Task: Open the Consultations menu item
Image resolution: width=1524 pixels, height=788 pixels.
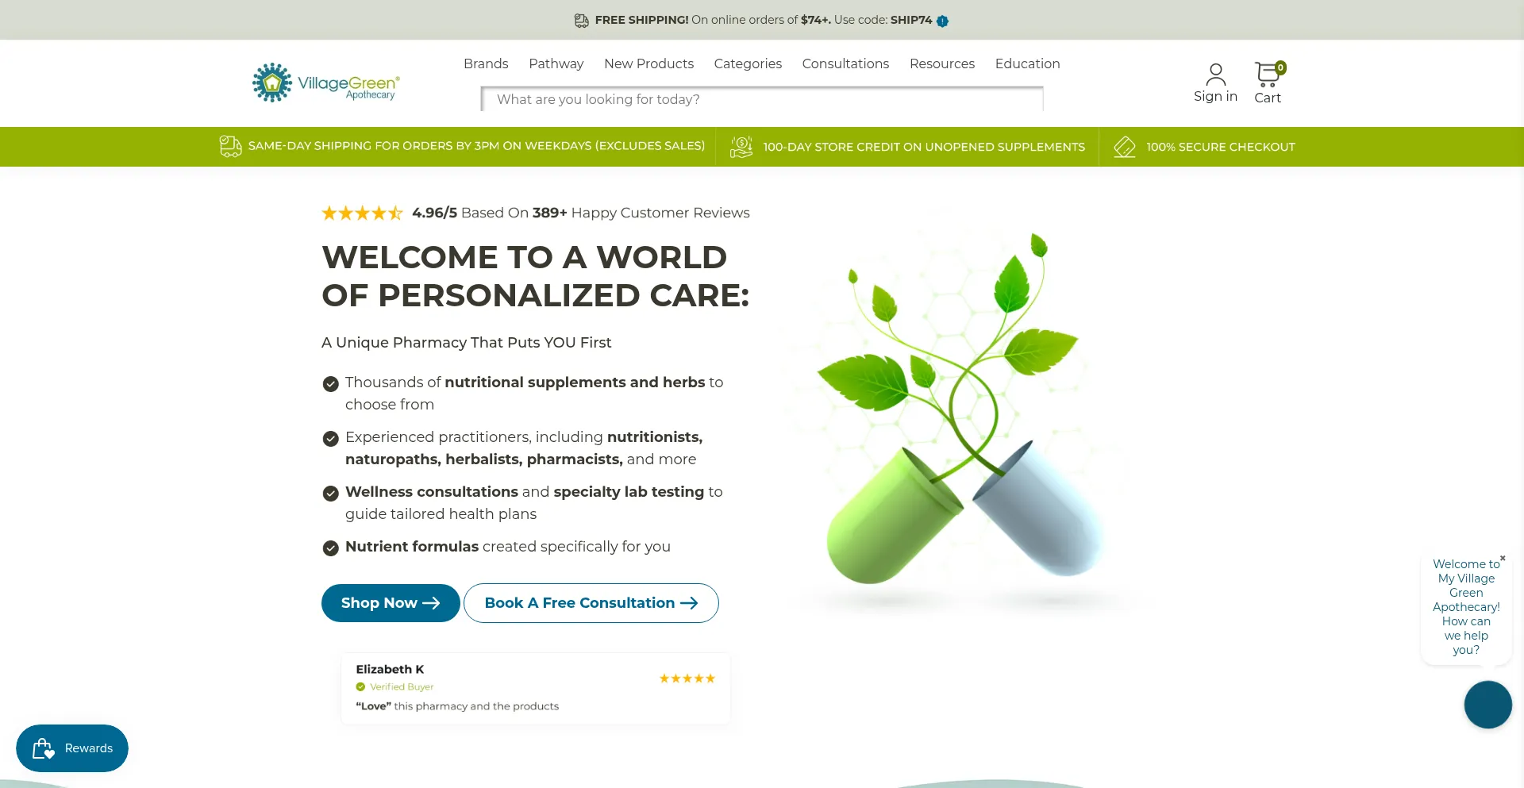Action: coord(845,63)
